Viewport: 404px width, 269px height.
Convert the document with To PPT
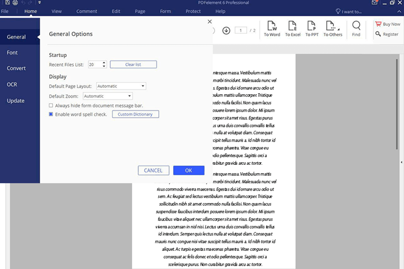311,29
